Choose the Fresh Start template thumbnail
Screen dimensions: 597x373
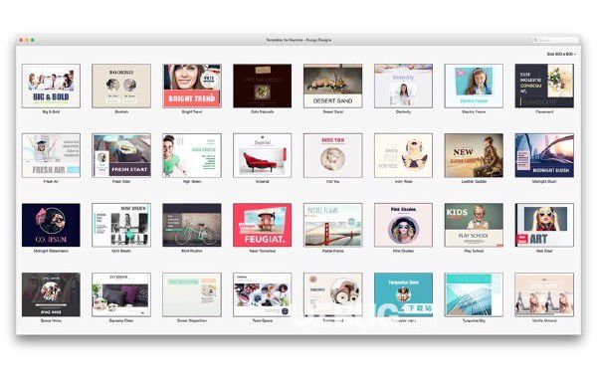(121, 155)
